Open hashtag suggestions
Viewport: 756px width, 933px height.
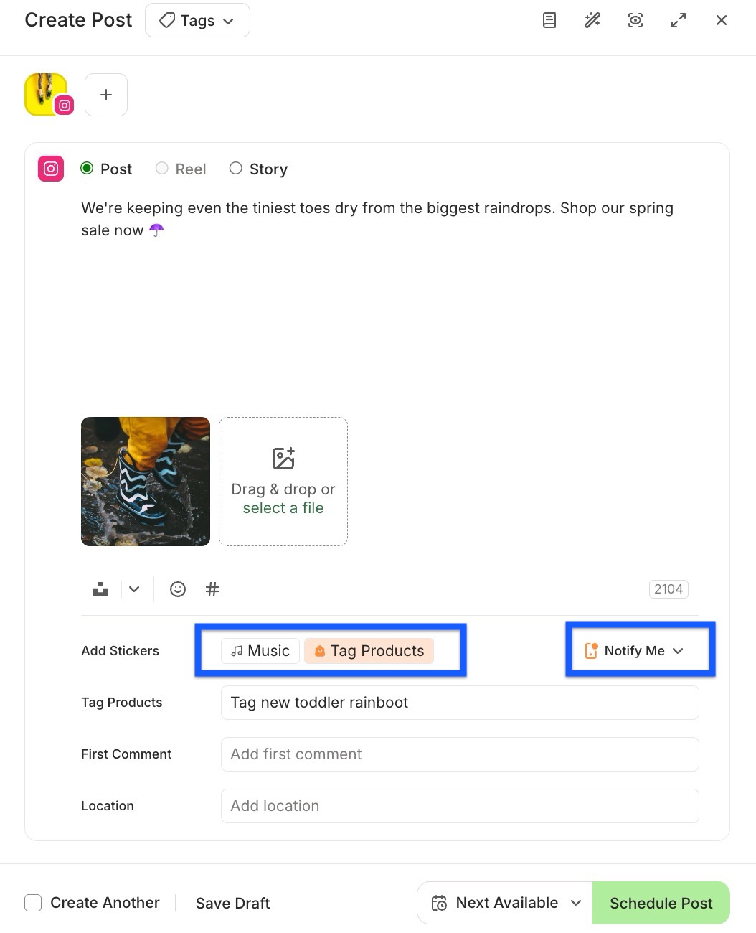click(212, 589)
